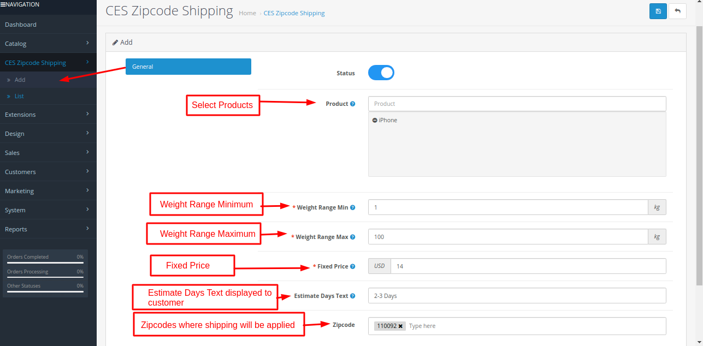Click the Estimate Days Text help icon
The height and width of the screenshot is (346, 703).
click(x=353, y=296)
